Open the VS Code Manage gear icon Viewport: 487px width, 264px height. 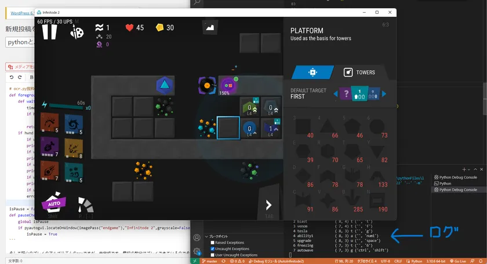[197, 251]
